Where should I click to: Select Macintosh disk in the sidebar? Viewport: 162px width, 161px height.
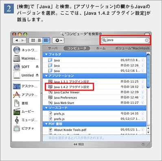click(x=26, y=58)
